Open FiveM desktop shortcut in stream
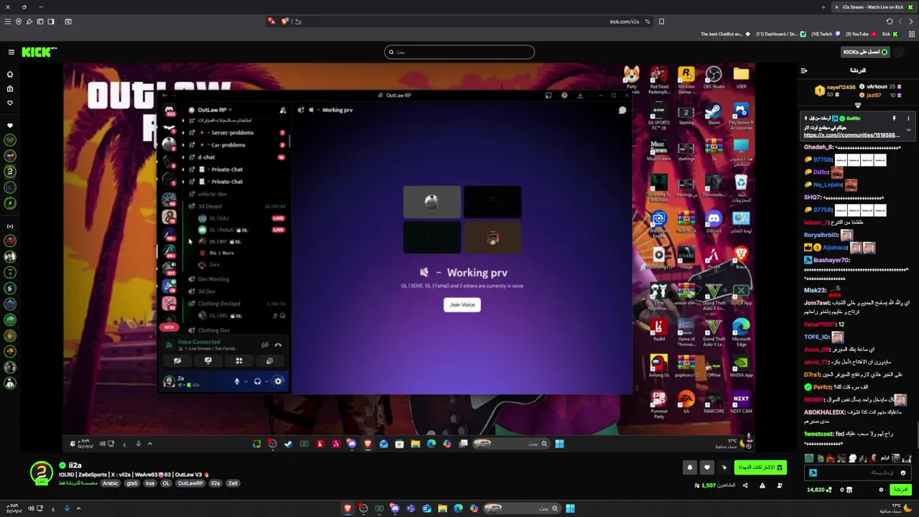This screenshot has width=919, height=517. tap(714, 257)
